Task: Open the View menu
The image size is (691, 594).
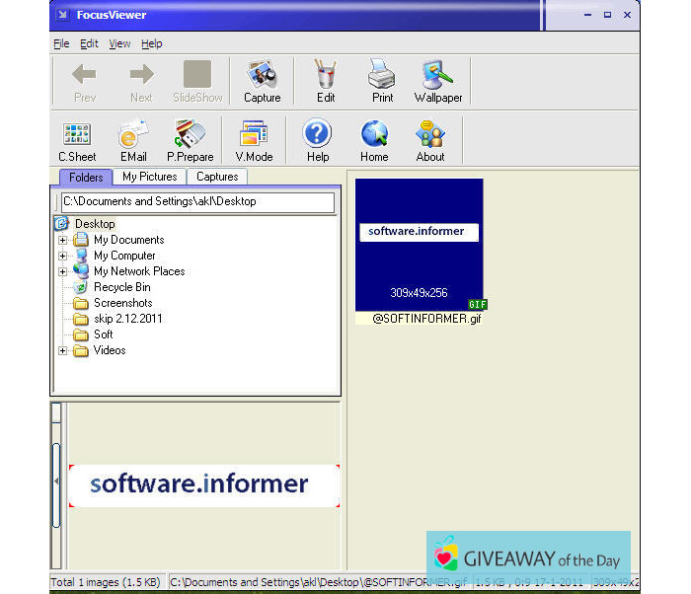Action: pos(119,43)
